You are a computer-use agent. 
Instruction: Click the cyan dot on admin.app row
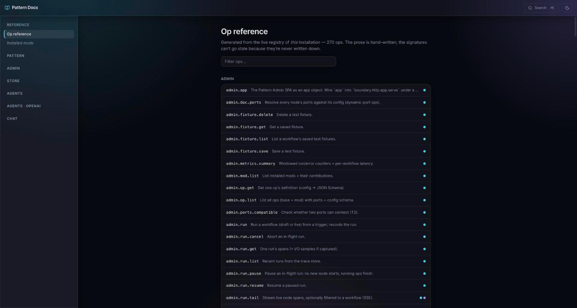424,90
